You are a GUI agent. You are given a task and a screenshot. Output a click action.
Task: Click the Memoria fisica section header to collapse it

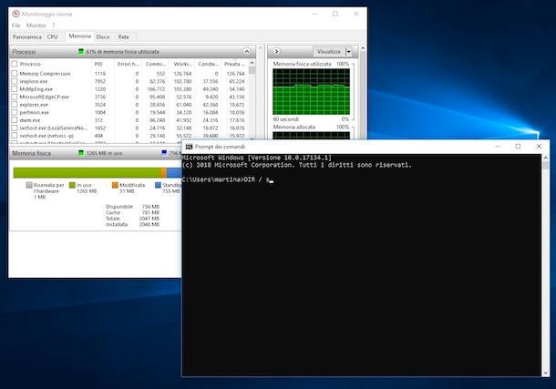tap(95, 153)
